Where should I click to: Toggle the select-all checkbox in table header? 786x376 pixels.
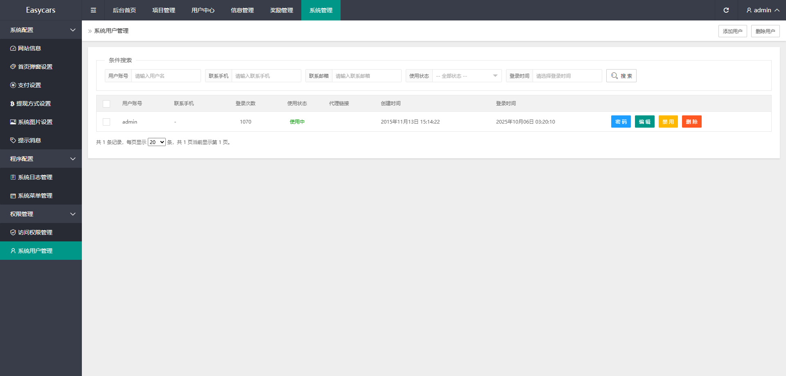coord(106,104)
